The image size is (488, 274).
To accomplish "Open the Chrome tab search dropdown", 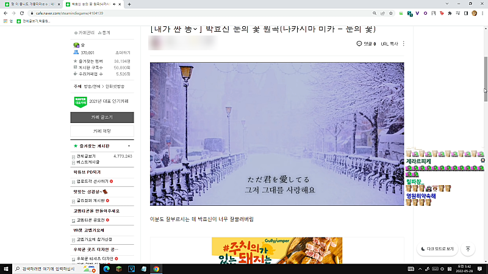I will [447, 4].
